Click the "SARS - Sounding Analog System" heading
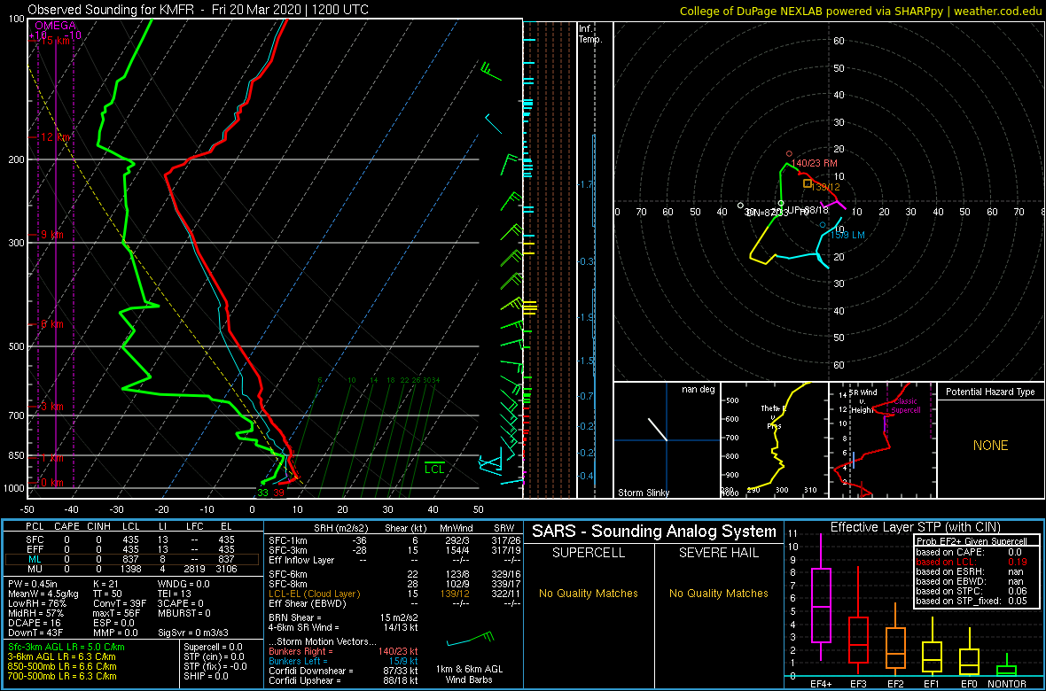Image resolution: width=1046 pixels, height=691 pixels. [654, 532]
